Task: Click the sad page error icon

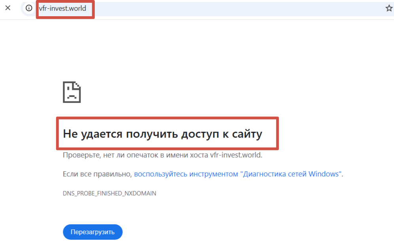Action: [x=72, y=92]
